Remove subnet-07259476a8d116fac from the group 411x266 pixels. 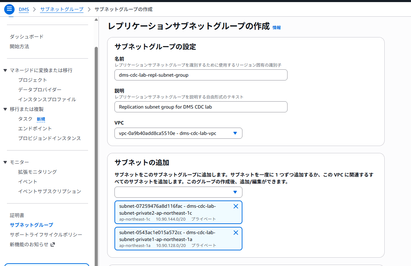point(236,206)
